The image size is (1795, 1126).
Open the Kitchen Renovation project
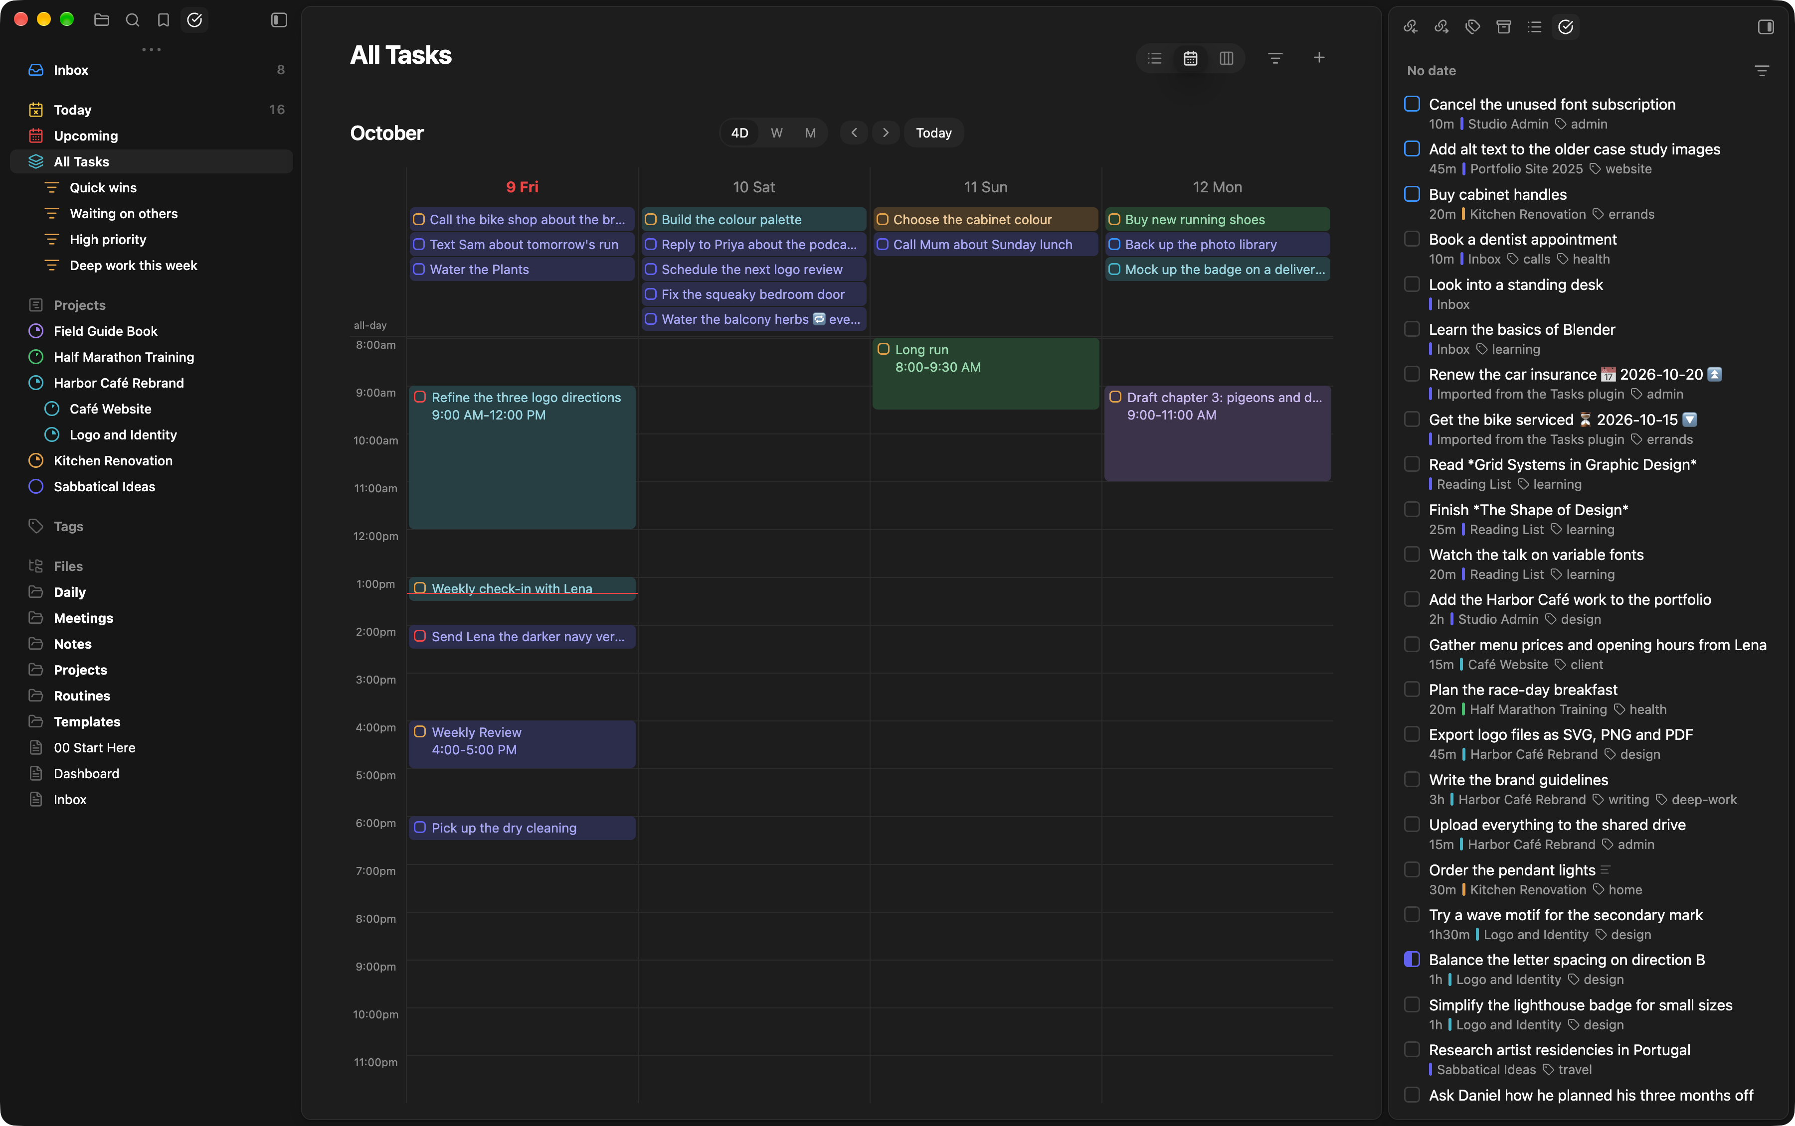pyautogui.click(x=152, y=461)
